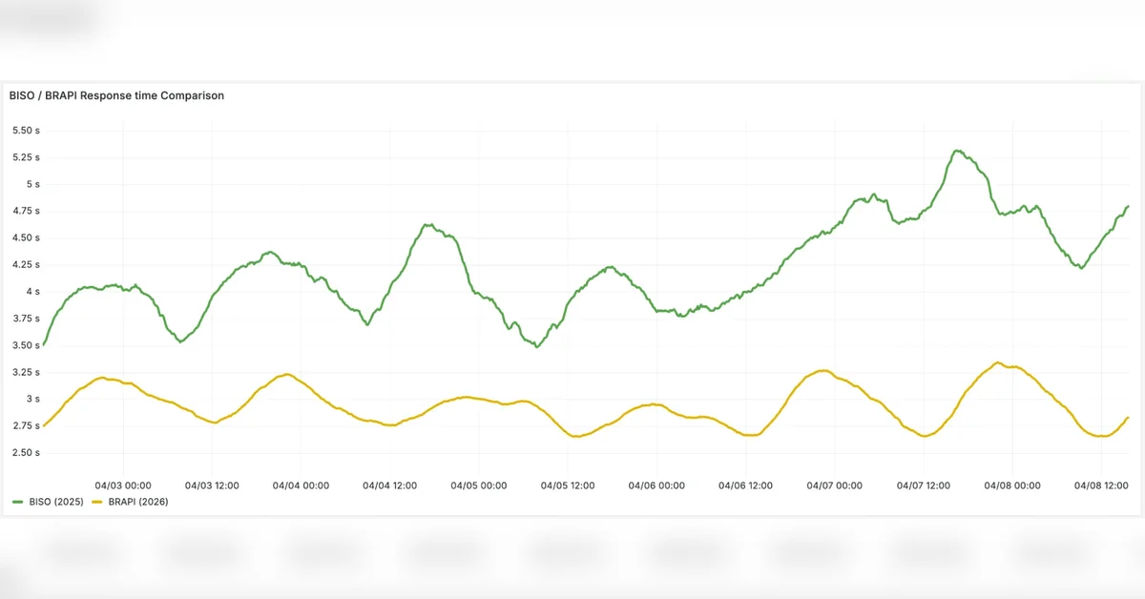Click the 04/03 00:00 time axis label
Viewport: 1145px width, 599px height.
[123, 485]
